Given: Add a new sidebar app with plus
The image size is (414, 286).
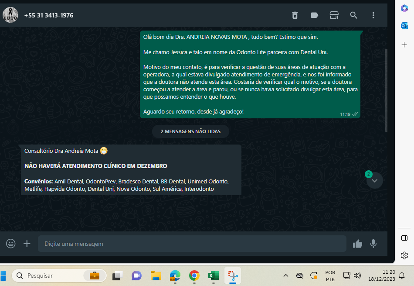Looking at the screenshot, I should tap(404, 45).
